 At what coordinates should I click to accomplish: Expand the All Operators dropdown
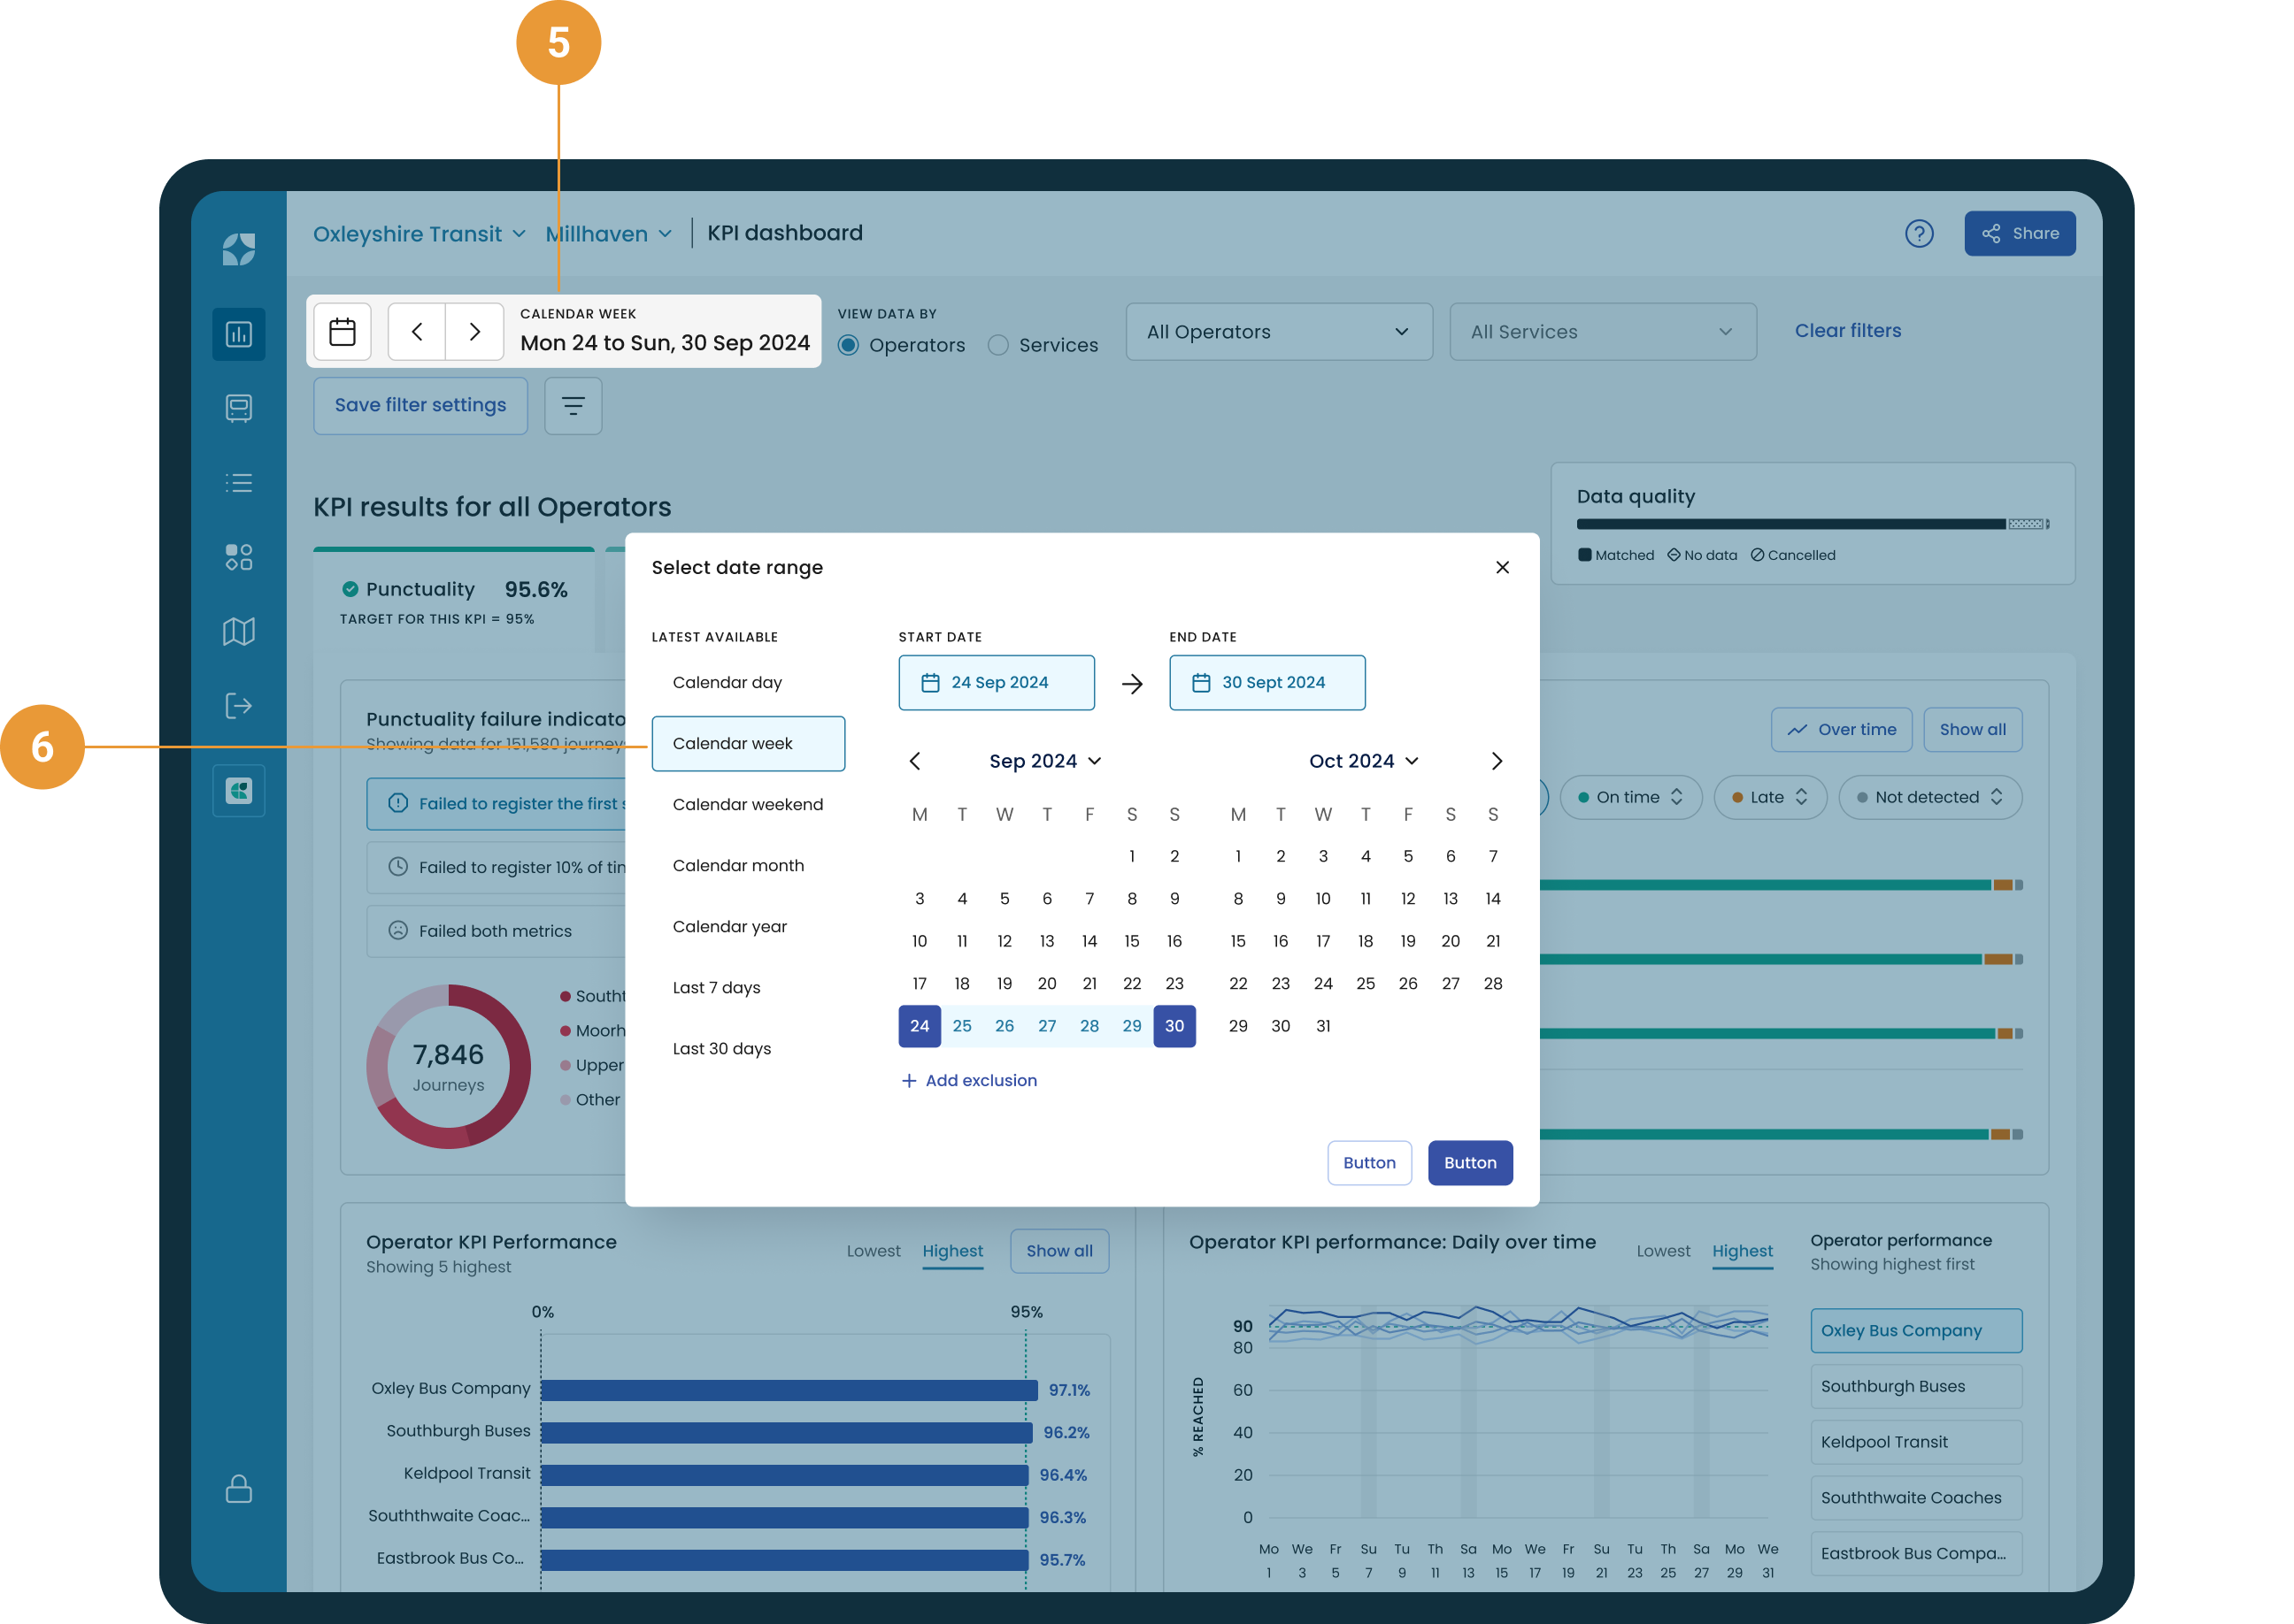[x=1278, y=332]
